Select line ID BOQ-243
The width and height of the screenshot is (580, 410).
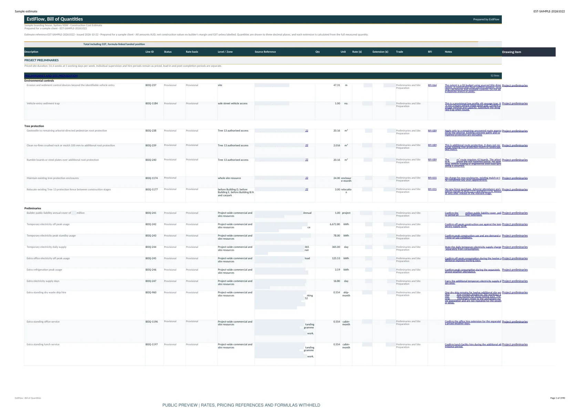tap(151, 236)
